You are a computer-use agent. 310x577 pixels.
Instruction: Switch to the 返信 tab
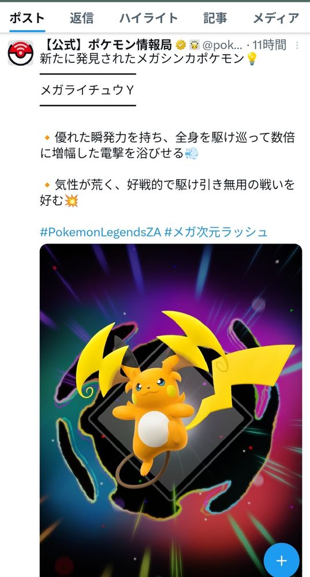[82, 18]
